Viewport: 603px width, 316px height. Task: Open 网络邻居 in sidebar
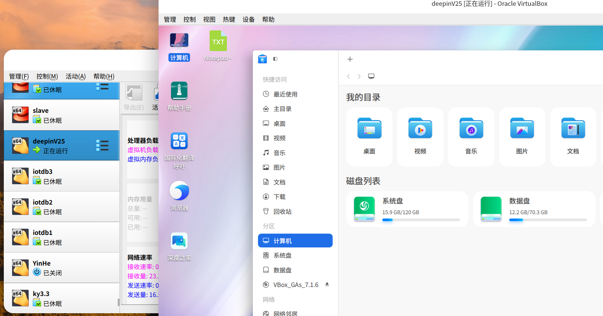pyautogui.click(x=295, y=313)
